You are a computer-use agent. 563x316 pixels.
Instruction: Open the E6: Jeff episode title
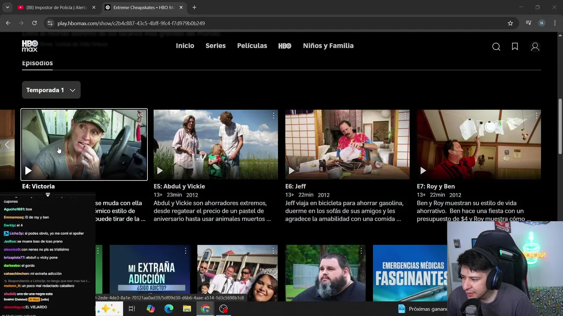coord(296,186)
